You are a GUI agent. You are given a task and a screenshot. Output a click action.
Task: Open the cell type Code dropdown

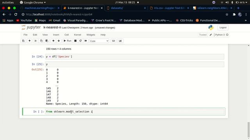click(99, 41)
